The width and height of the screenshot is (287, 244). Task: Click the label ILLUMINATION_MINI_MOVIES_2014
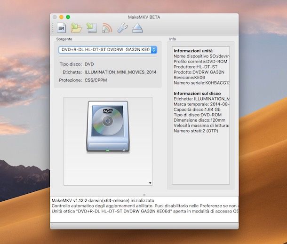point(120,72)
